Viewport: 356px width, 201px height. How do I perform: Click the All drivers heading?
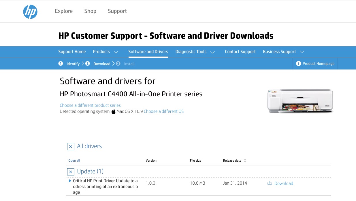coord(89,146)
